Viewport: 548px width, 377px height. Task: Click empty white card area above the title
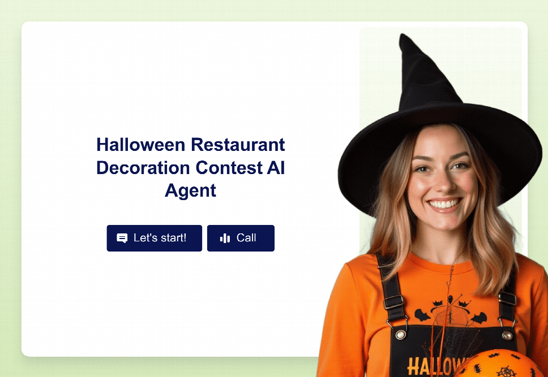coord(190,77)
